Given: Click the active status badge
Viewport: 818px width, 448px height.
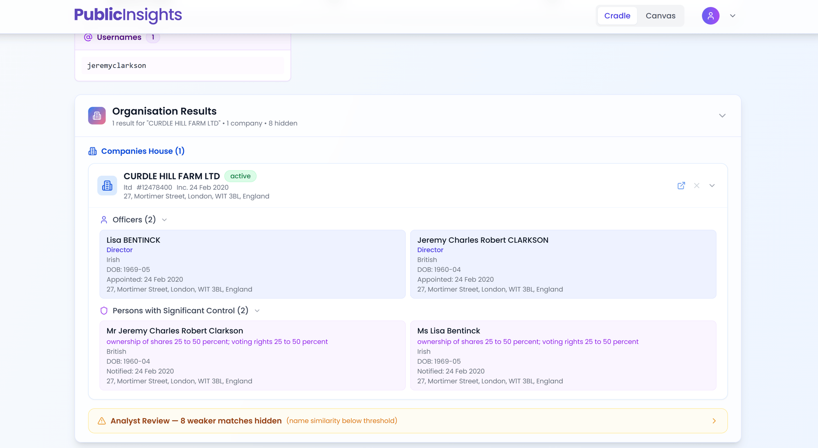Looking at the screenshot, I should [x=240, y=176].
